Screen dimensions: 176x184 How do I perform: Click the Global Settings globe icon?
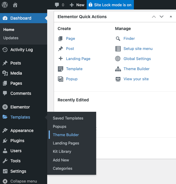coord(118,59)
